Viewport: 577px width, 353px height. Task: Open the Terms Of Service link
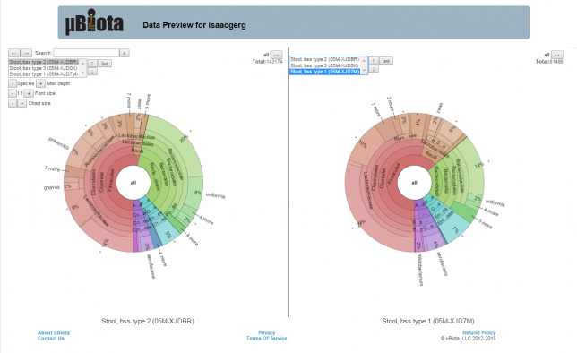point(266,339)
